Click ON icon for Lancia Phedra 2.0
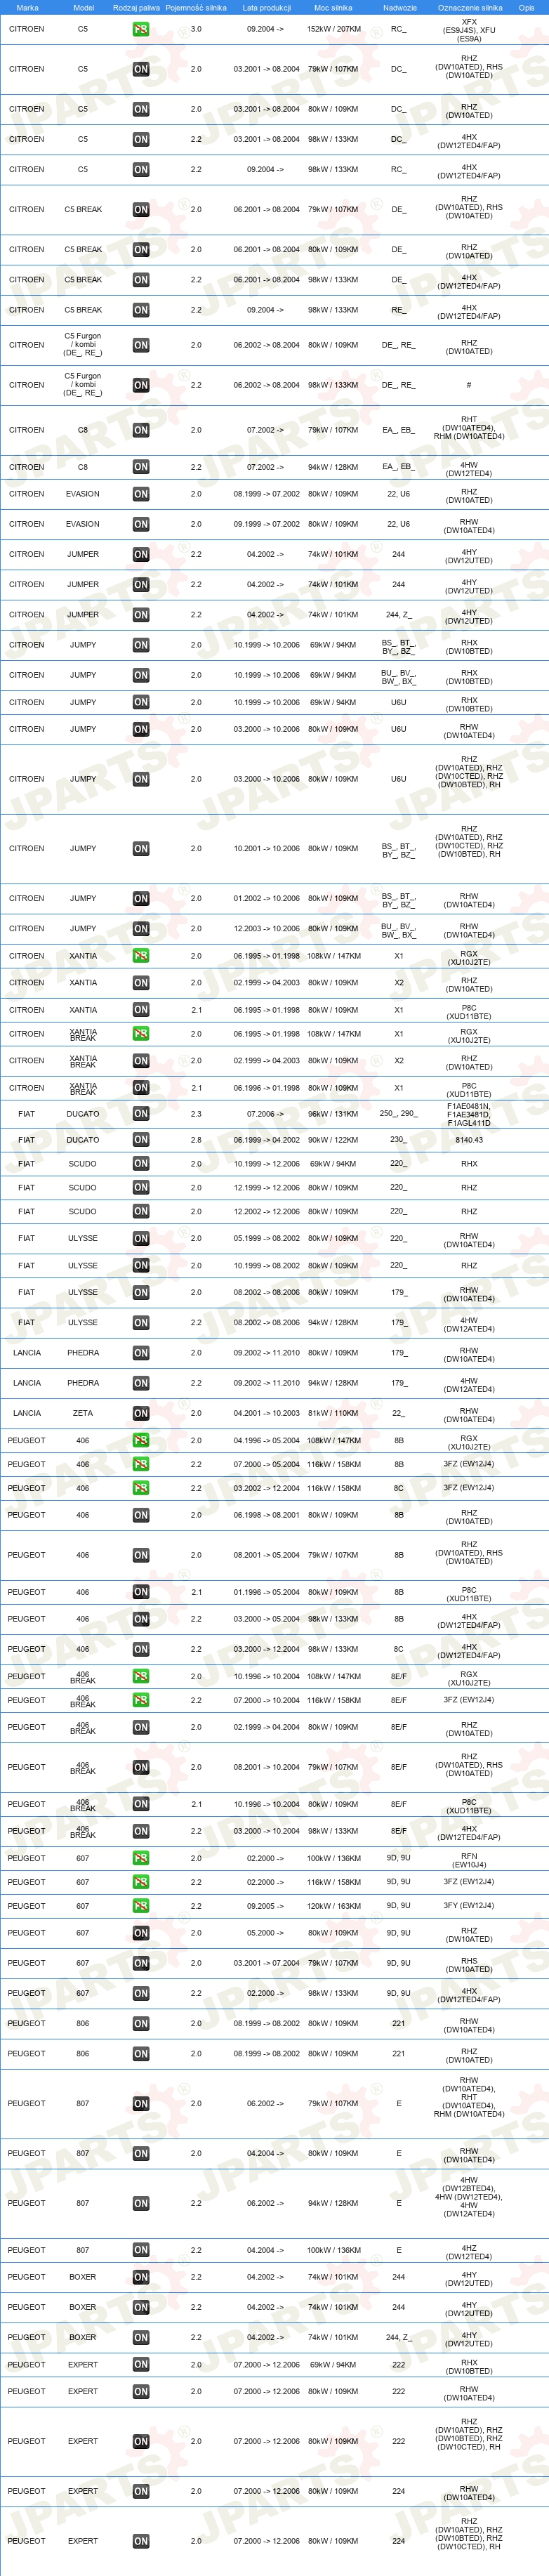 141,1353
